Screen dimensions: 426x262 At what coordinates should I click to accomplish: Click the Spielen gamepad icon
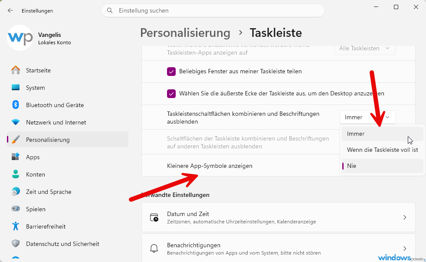click(16, 209)
